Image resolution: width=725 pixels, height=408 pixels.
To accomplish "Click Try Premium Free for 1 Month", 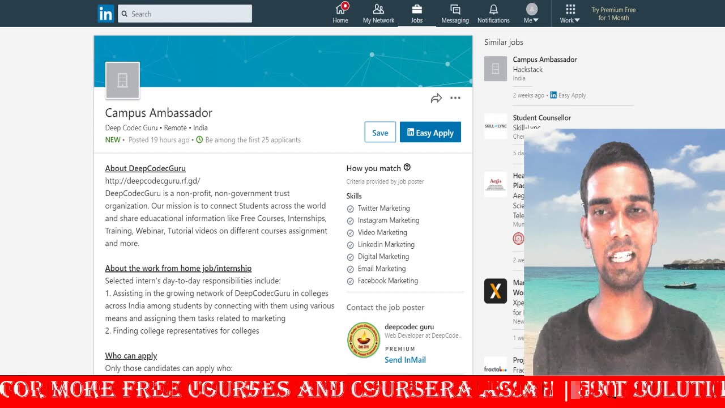I will pyautogui.click(x=613, y=14).
